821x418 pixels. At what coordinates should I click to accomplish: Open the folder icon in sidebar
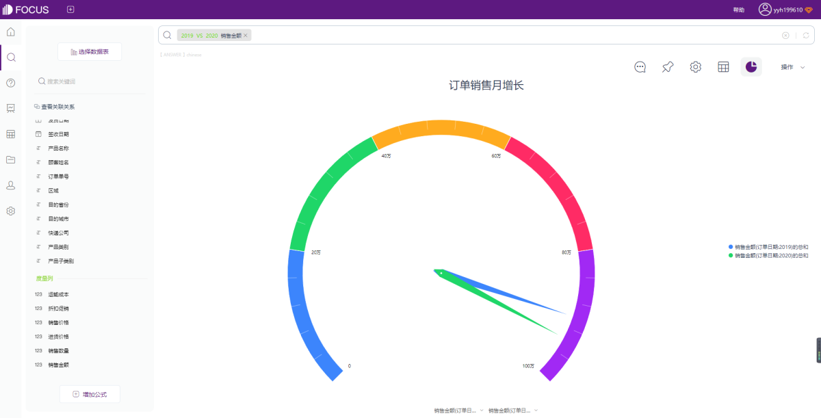(x=11, y=159)
